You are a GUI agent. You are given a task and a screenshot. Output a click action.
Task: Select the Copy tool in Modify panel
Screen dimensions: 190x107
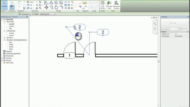pyautogui.click(x=51, y=7)
